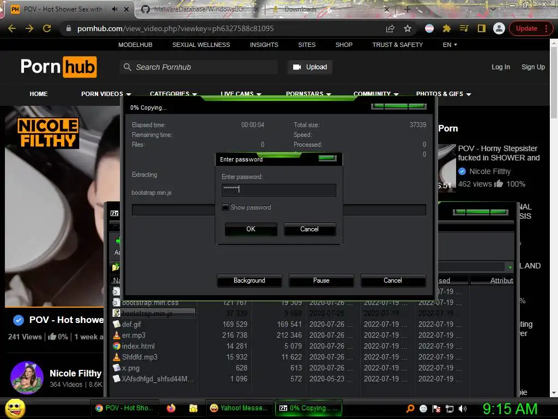
Task: Open INSIGHTS in the top menu
Action: [264, 45]
